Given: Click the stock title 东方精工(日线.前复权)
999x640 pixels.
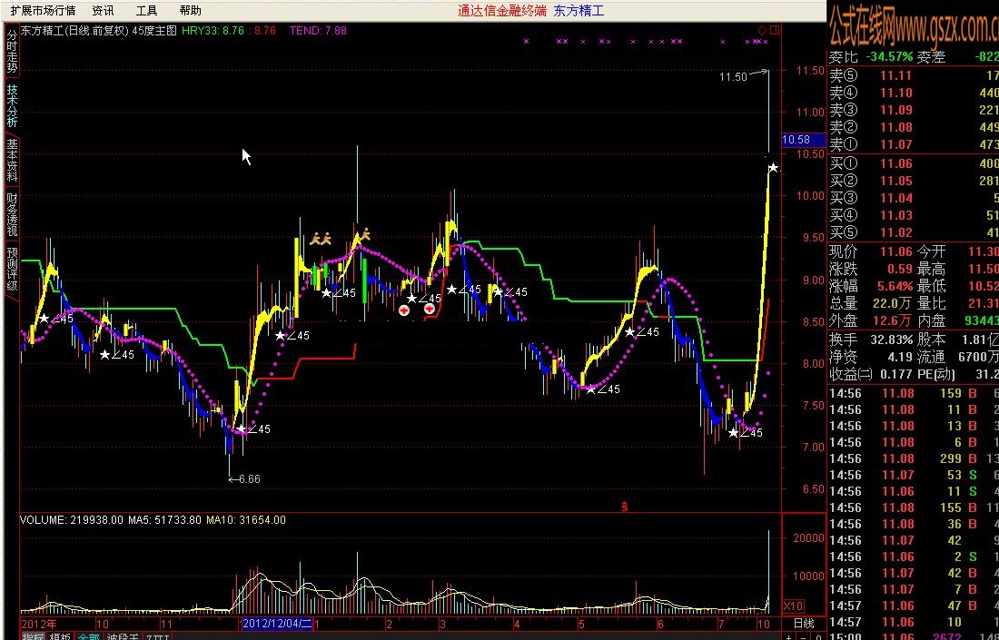Looking at the screenshot, I should click(x=75, y=30).
